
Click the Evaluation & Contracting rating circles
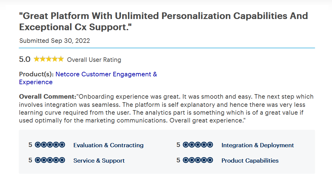(50, 145)
